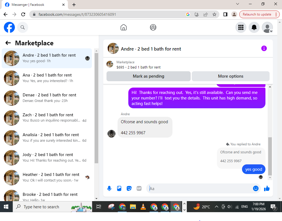Open More options for the listing
The height and width of the screenshot is (221, 282).
[231, 76]
